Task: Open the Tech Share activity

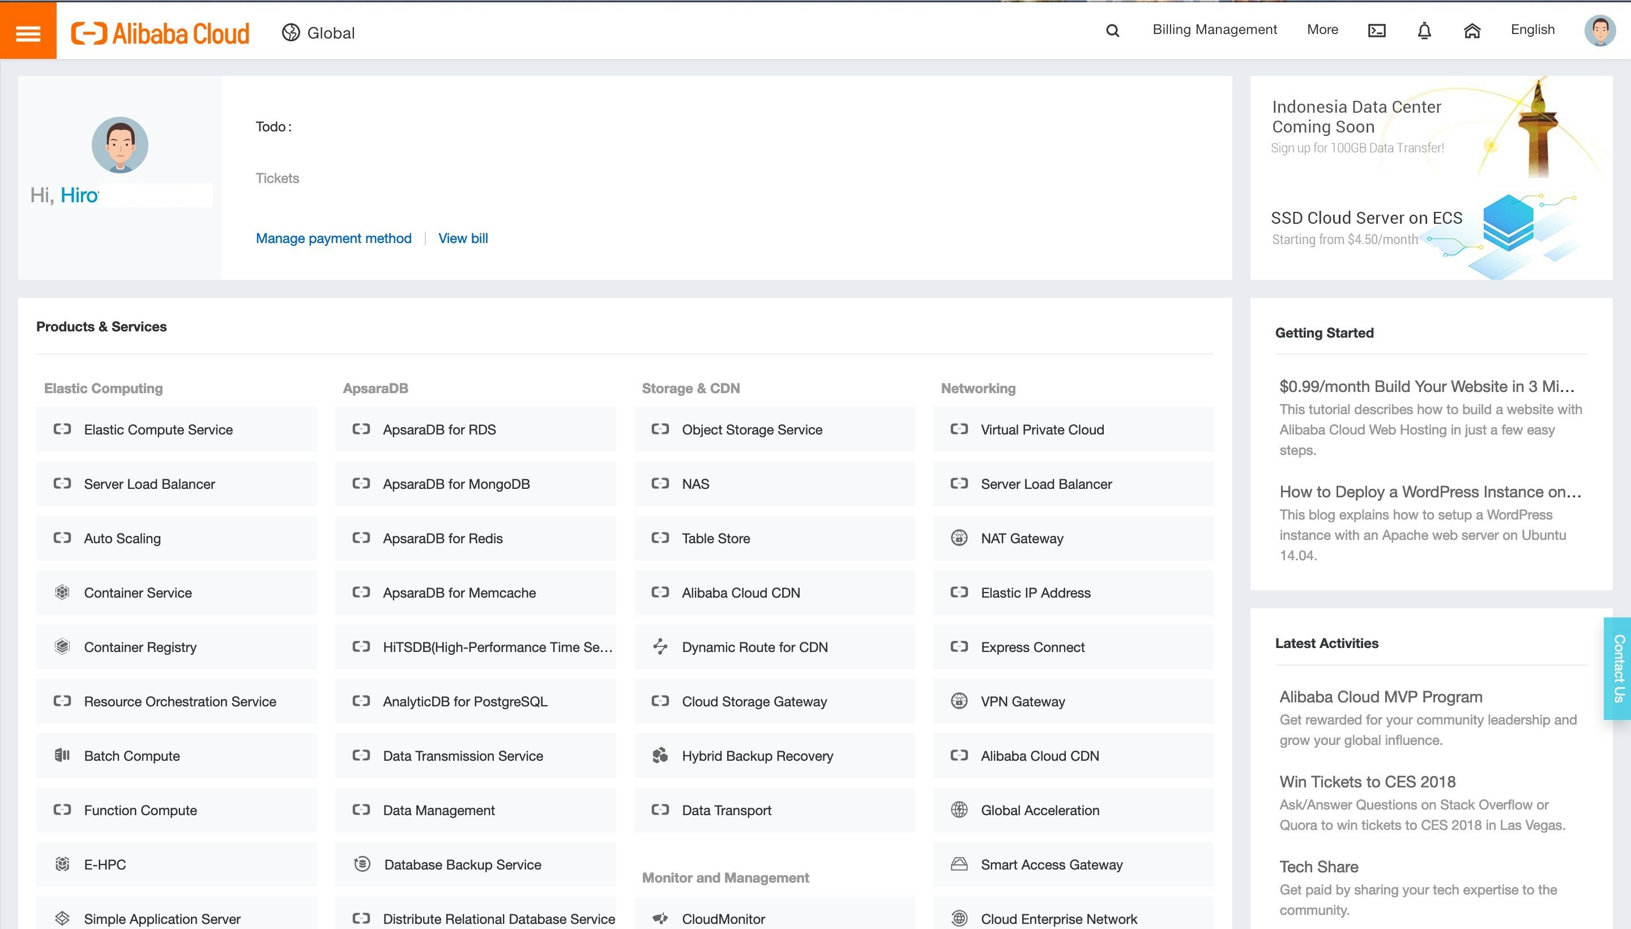Action: click(1319, 867)
